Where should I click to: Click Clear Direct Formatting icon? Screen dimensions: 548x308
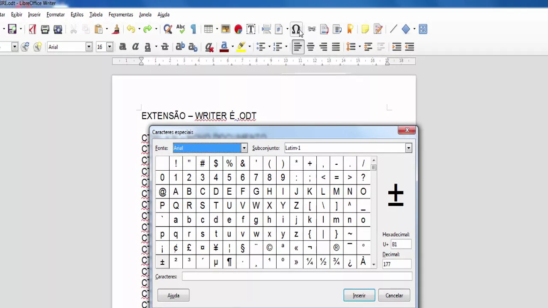[x=209, y=47]
